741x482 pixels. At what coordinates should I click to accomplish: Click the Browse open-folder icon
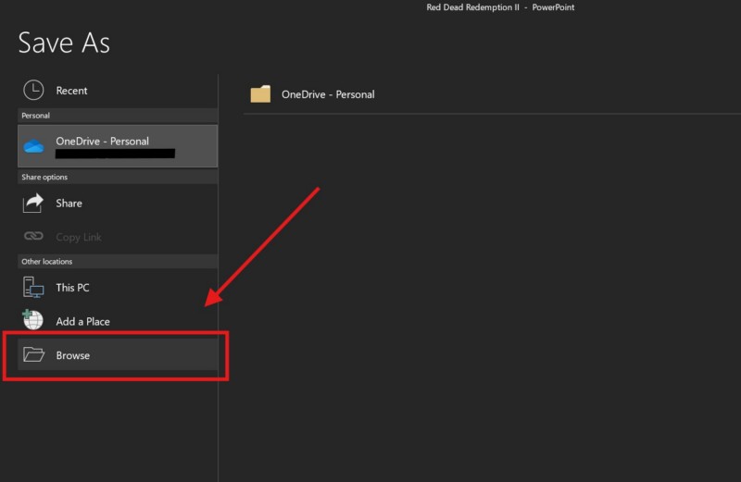click(x=33, y=354)
